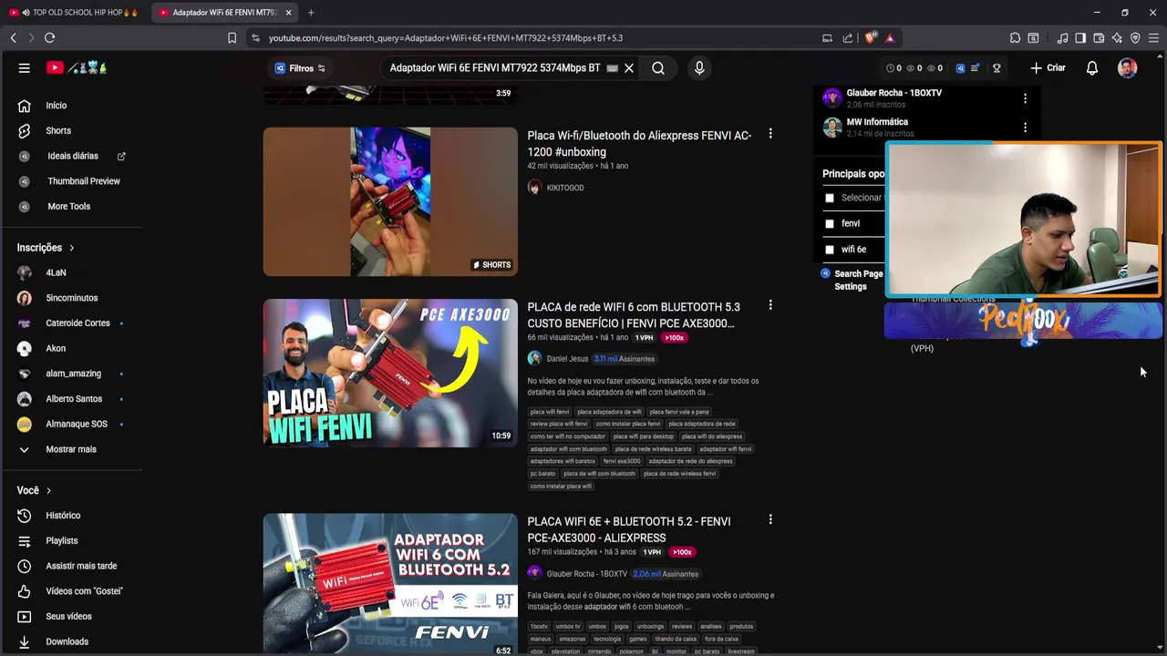Image resolution: width=1167 pixels, height=656 pixels.
Task: Switch to TOP OLD SCHOOL HIP HOP tab
Action: click(73, 13)
